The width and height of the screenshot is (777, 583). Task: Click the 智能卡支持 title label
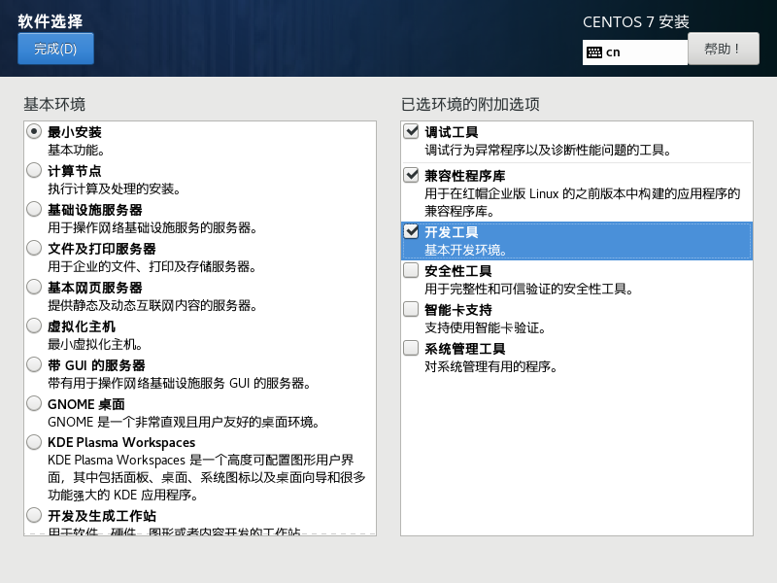click(458, 310)
